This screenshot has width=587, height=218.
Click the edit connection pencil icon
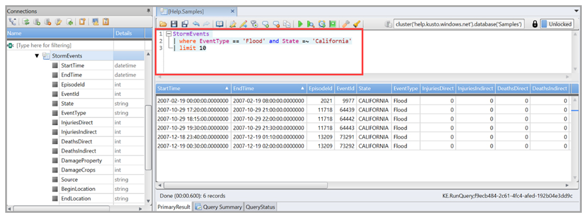coord(58,21)
